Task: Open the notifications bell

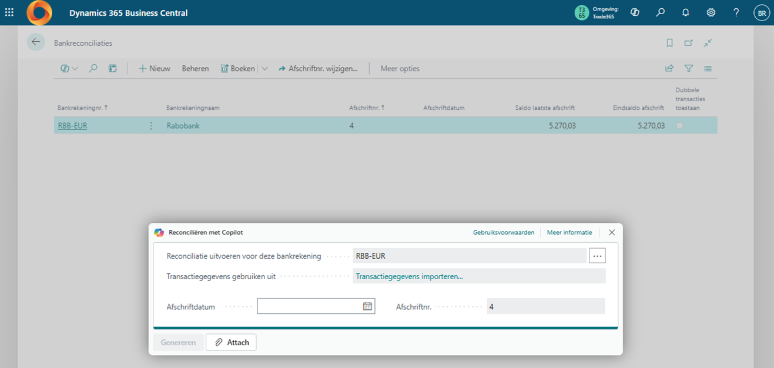Action: point(685,12)
